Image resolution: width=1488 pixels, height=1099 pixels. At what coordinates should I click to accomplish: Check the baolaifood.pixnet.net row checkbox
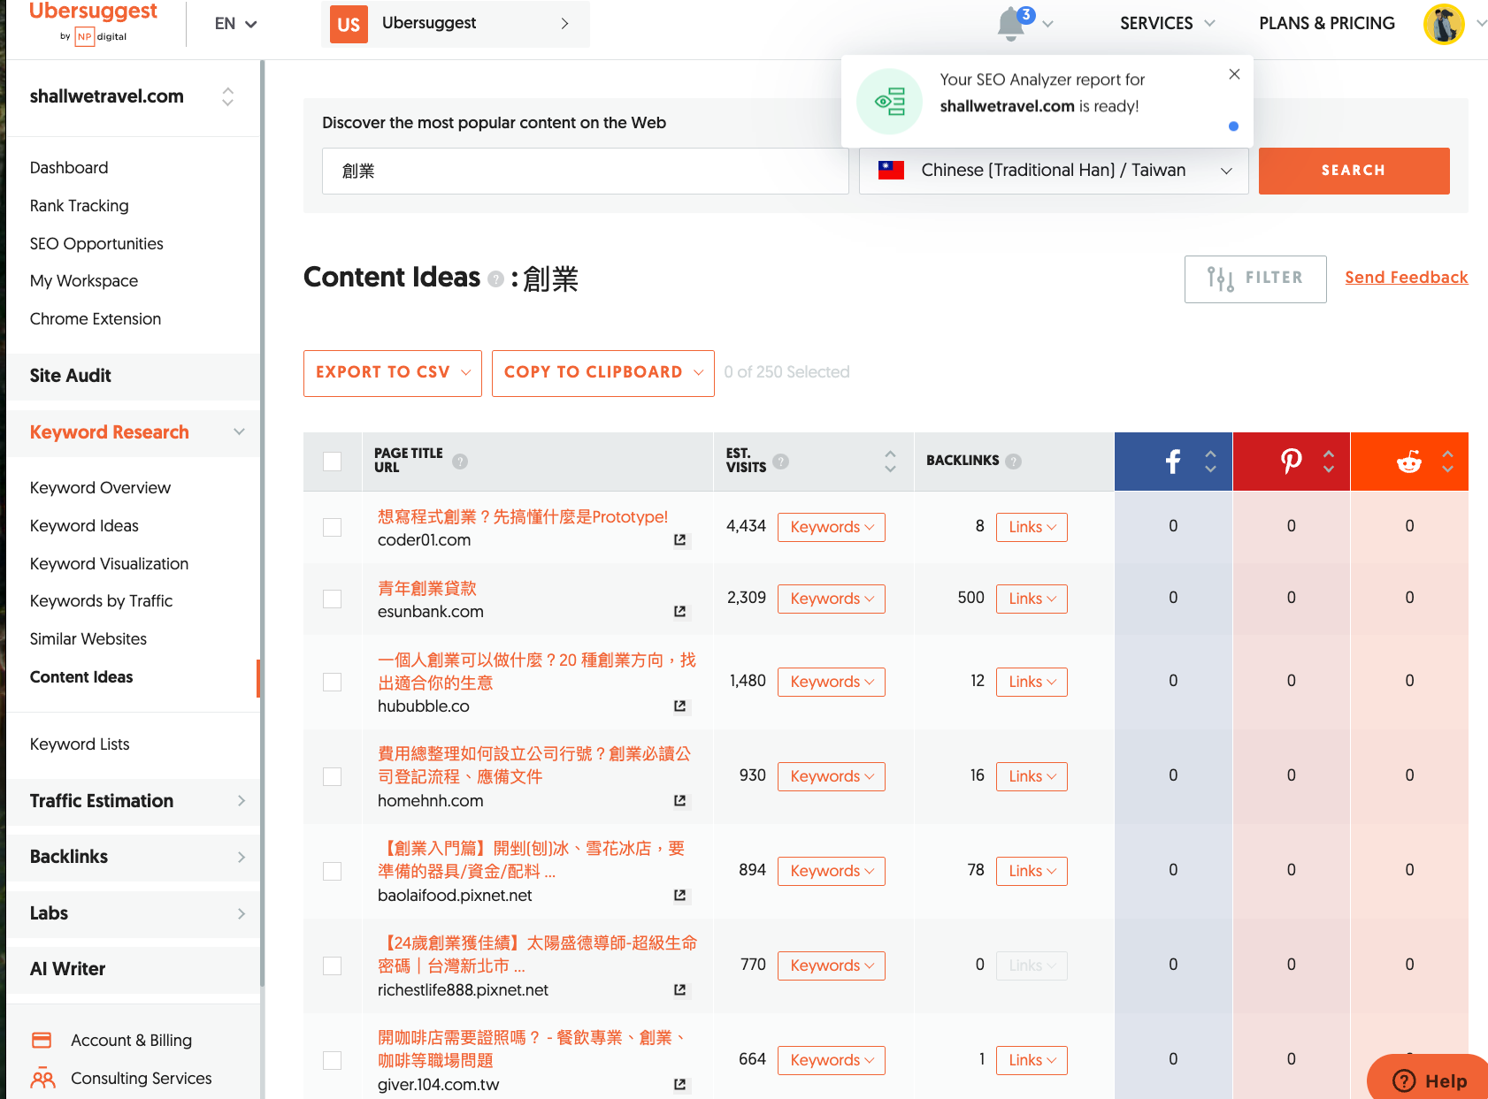tap(333, 871)
